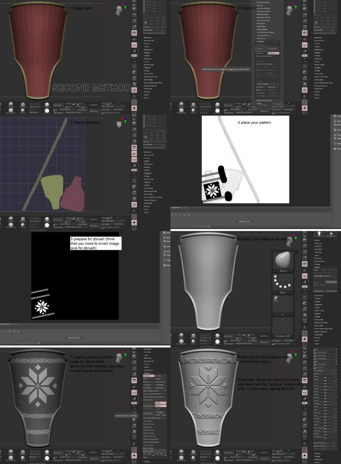Open the material sphere picker in step 6 shelf
The image size is (341, 464).
[218, 336]
